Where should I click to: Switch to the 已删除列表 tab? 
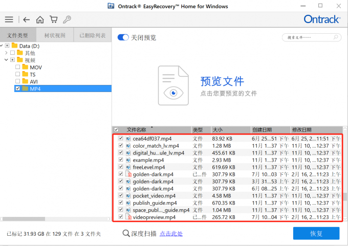click(92, 35)
